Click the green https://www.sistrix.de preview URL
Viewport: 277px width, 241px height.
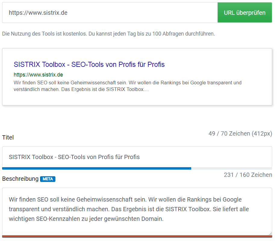38,75
